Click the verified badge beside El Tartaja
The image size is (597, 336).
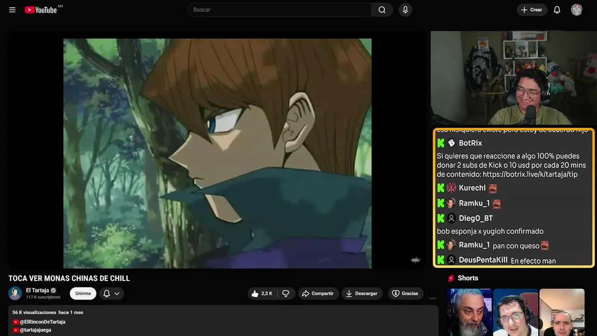click(53, 290)
